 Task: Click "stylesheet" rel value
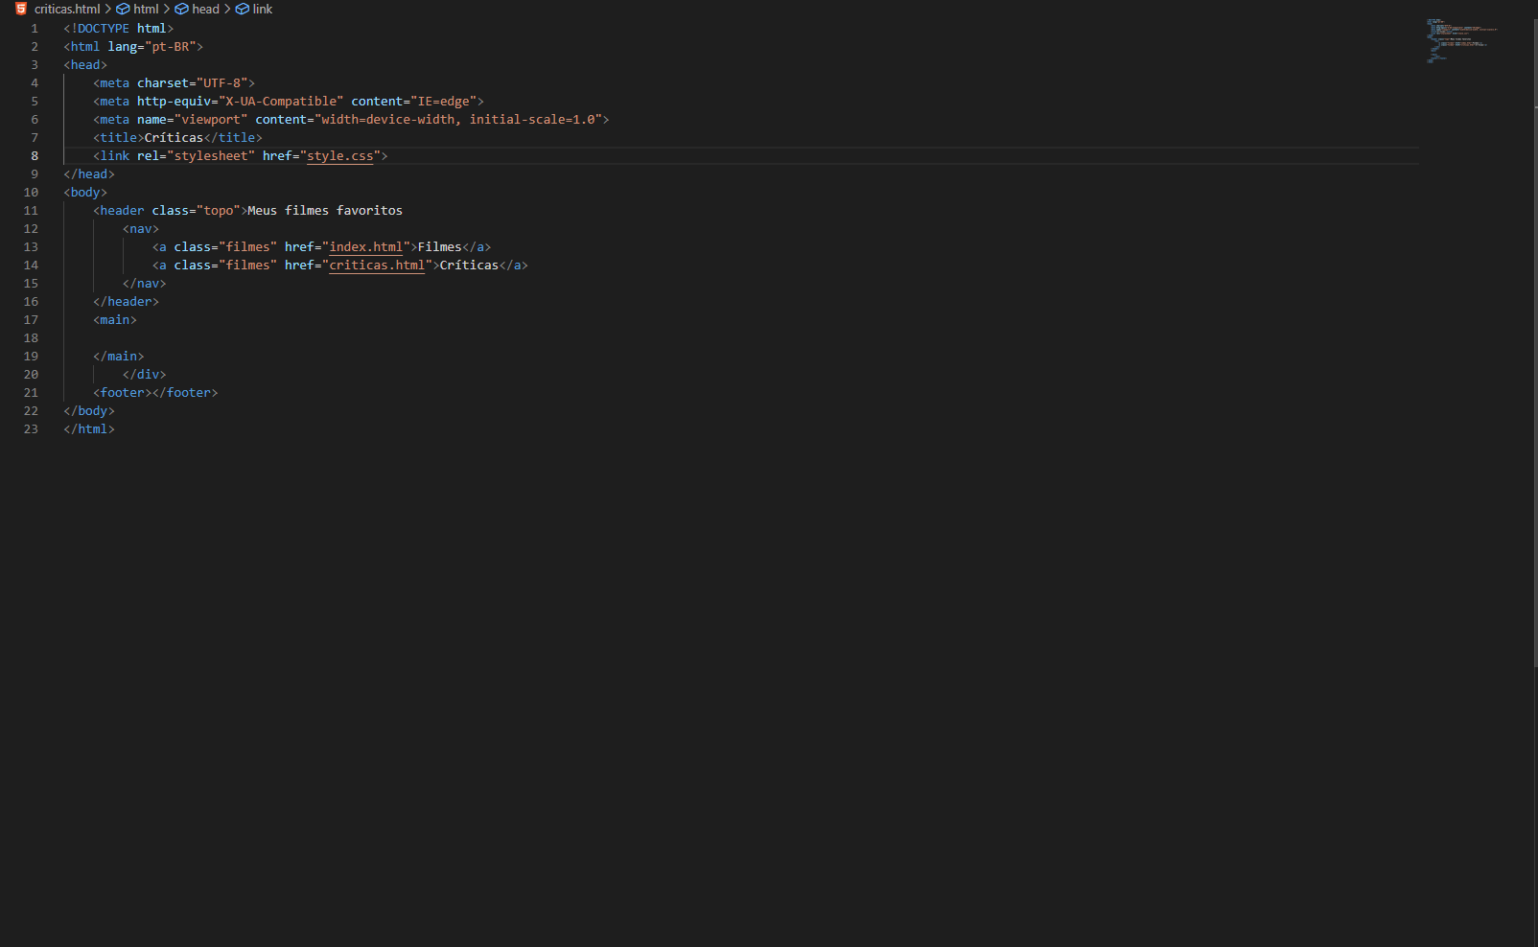click(211, 155)
